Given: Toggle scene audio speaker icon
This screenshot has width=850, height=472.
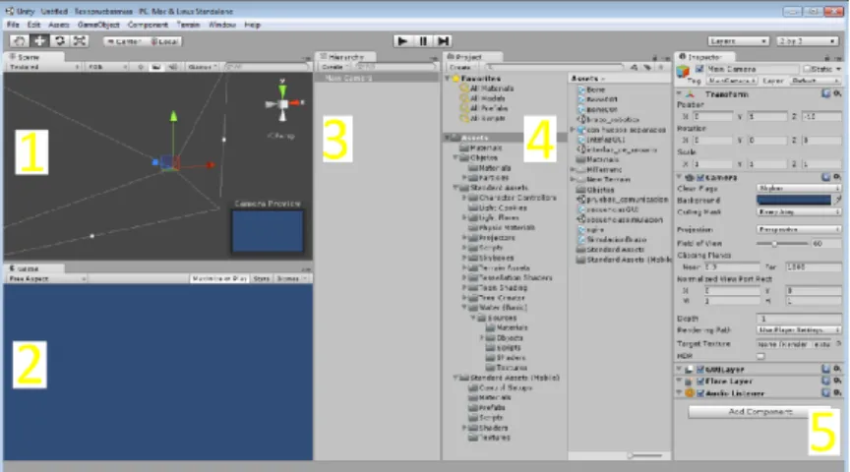Looking at the screenshot, I should (x=173, y=67).
